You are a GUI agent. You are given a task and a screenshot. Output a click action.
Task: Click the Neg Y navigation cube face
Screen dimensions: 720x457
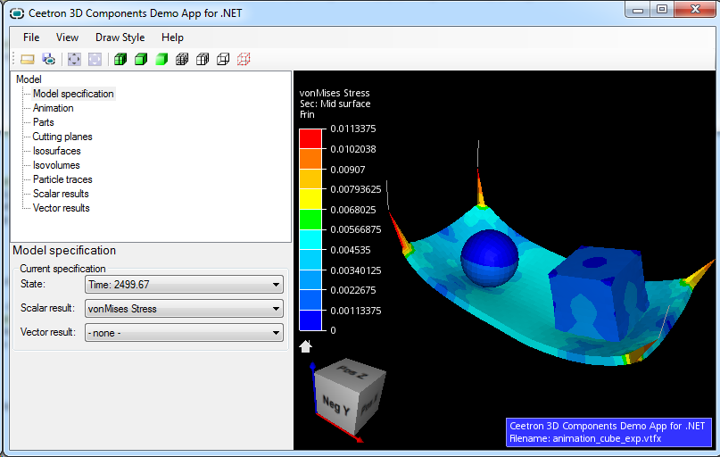coord(335,403)
